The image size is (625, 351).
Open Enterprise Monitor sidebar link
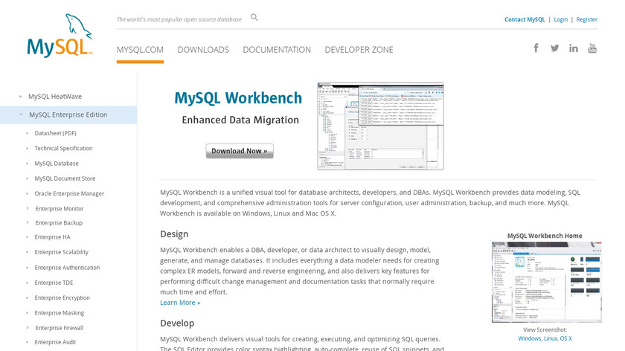60,208
